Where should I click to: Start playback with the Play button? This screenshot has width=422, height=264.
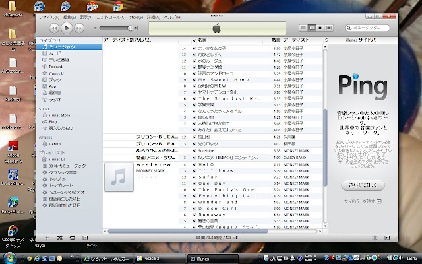[67, 28]
